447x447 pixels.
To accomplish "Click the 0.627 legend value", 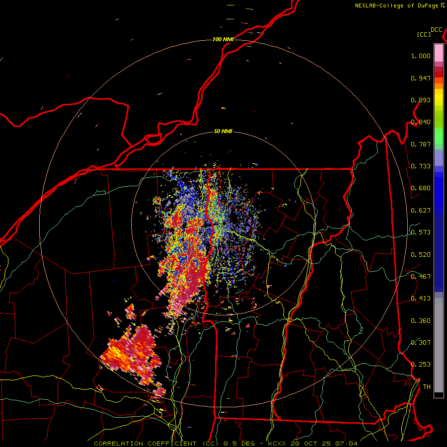I will 421,211.
